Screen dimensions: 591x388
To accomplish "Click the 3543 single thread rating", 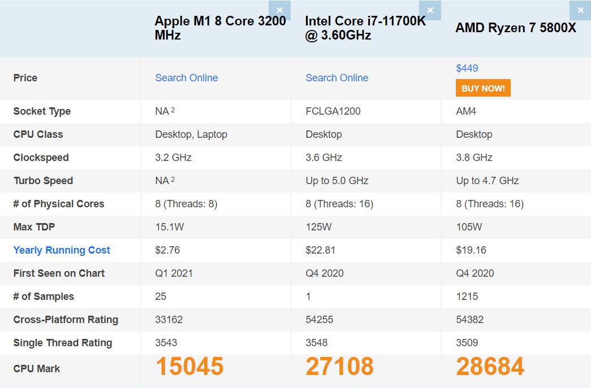I will (x=166, y=343).
